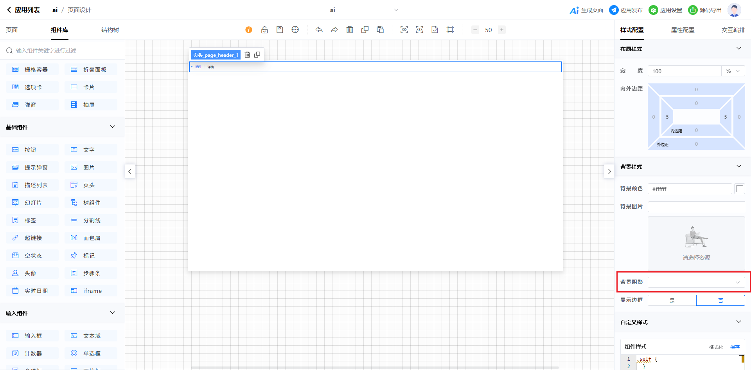
Task: Click the preview eye icon in the toolbar
Action: [404, 30]
